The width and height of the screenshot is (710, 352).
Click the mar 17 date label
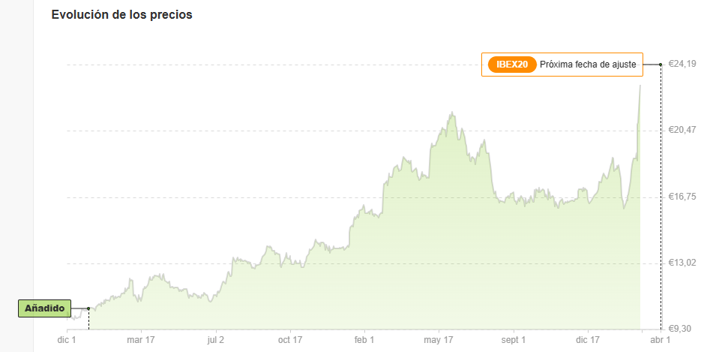click(141, 339)
